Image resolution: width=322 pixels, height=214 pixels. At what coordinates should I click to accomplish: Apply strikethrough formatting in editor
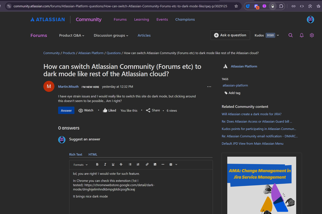(121, 164)
